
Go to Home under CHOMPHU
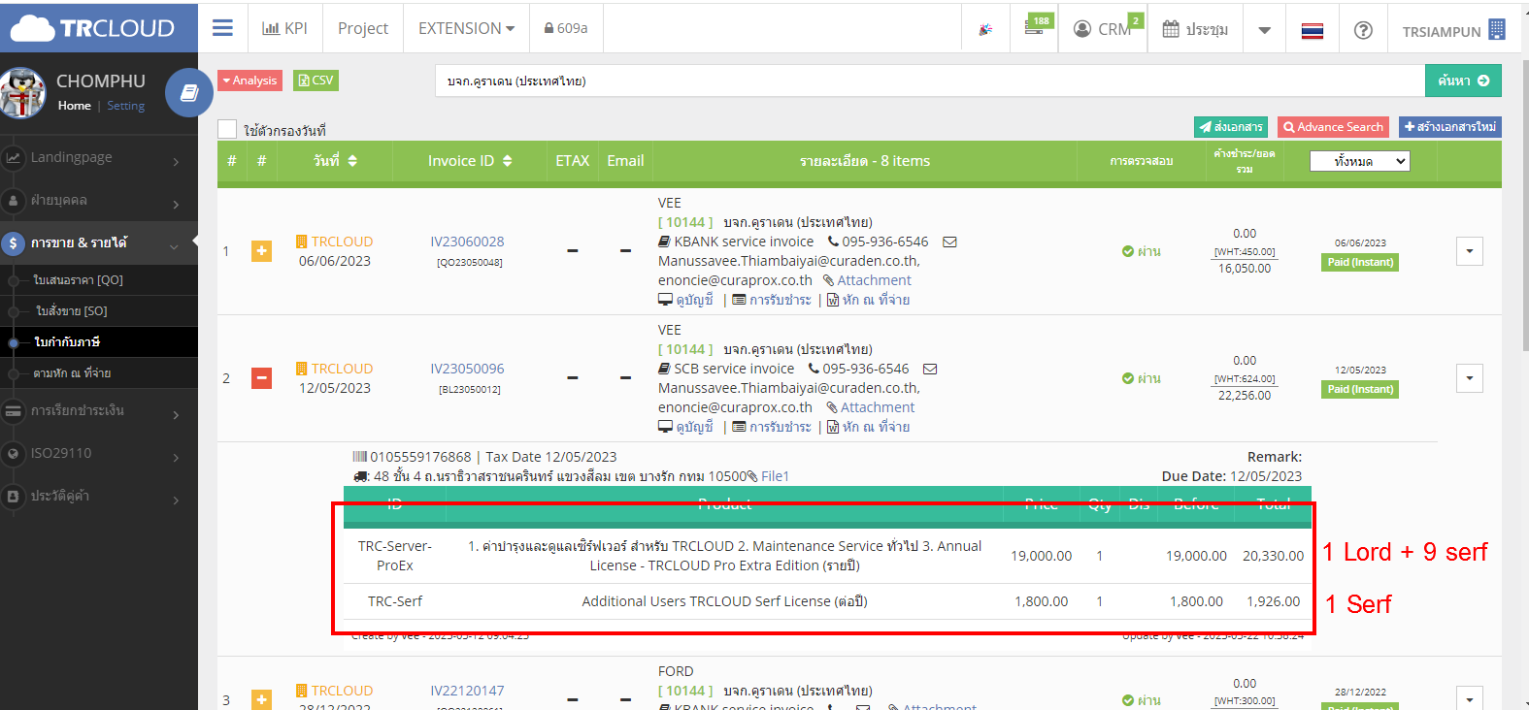click(x=74, y=106)
